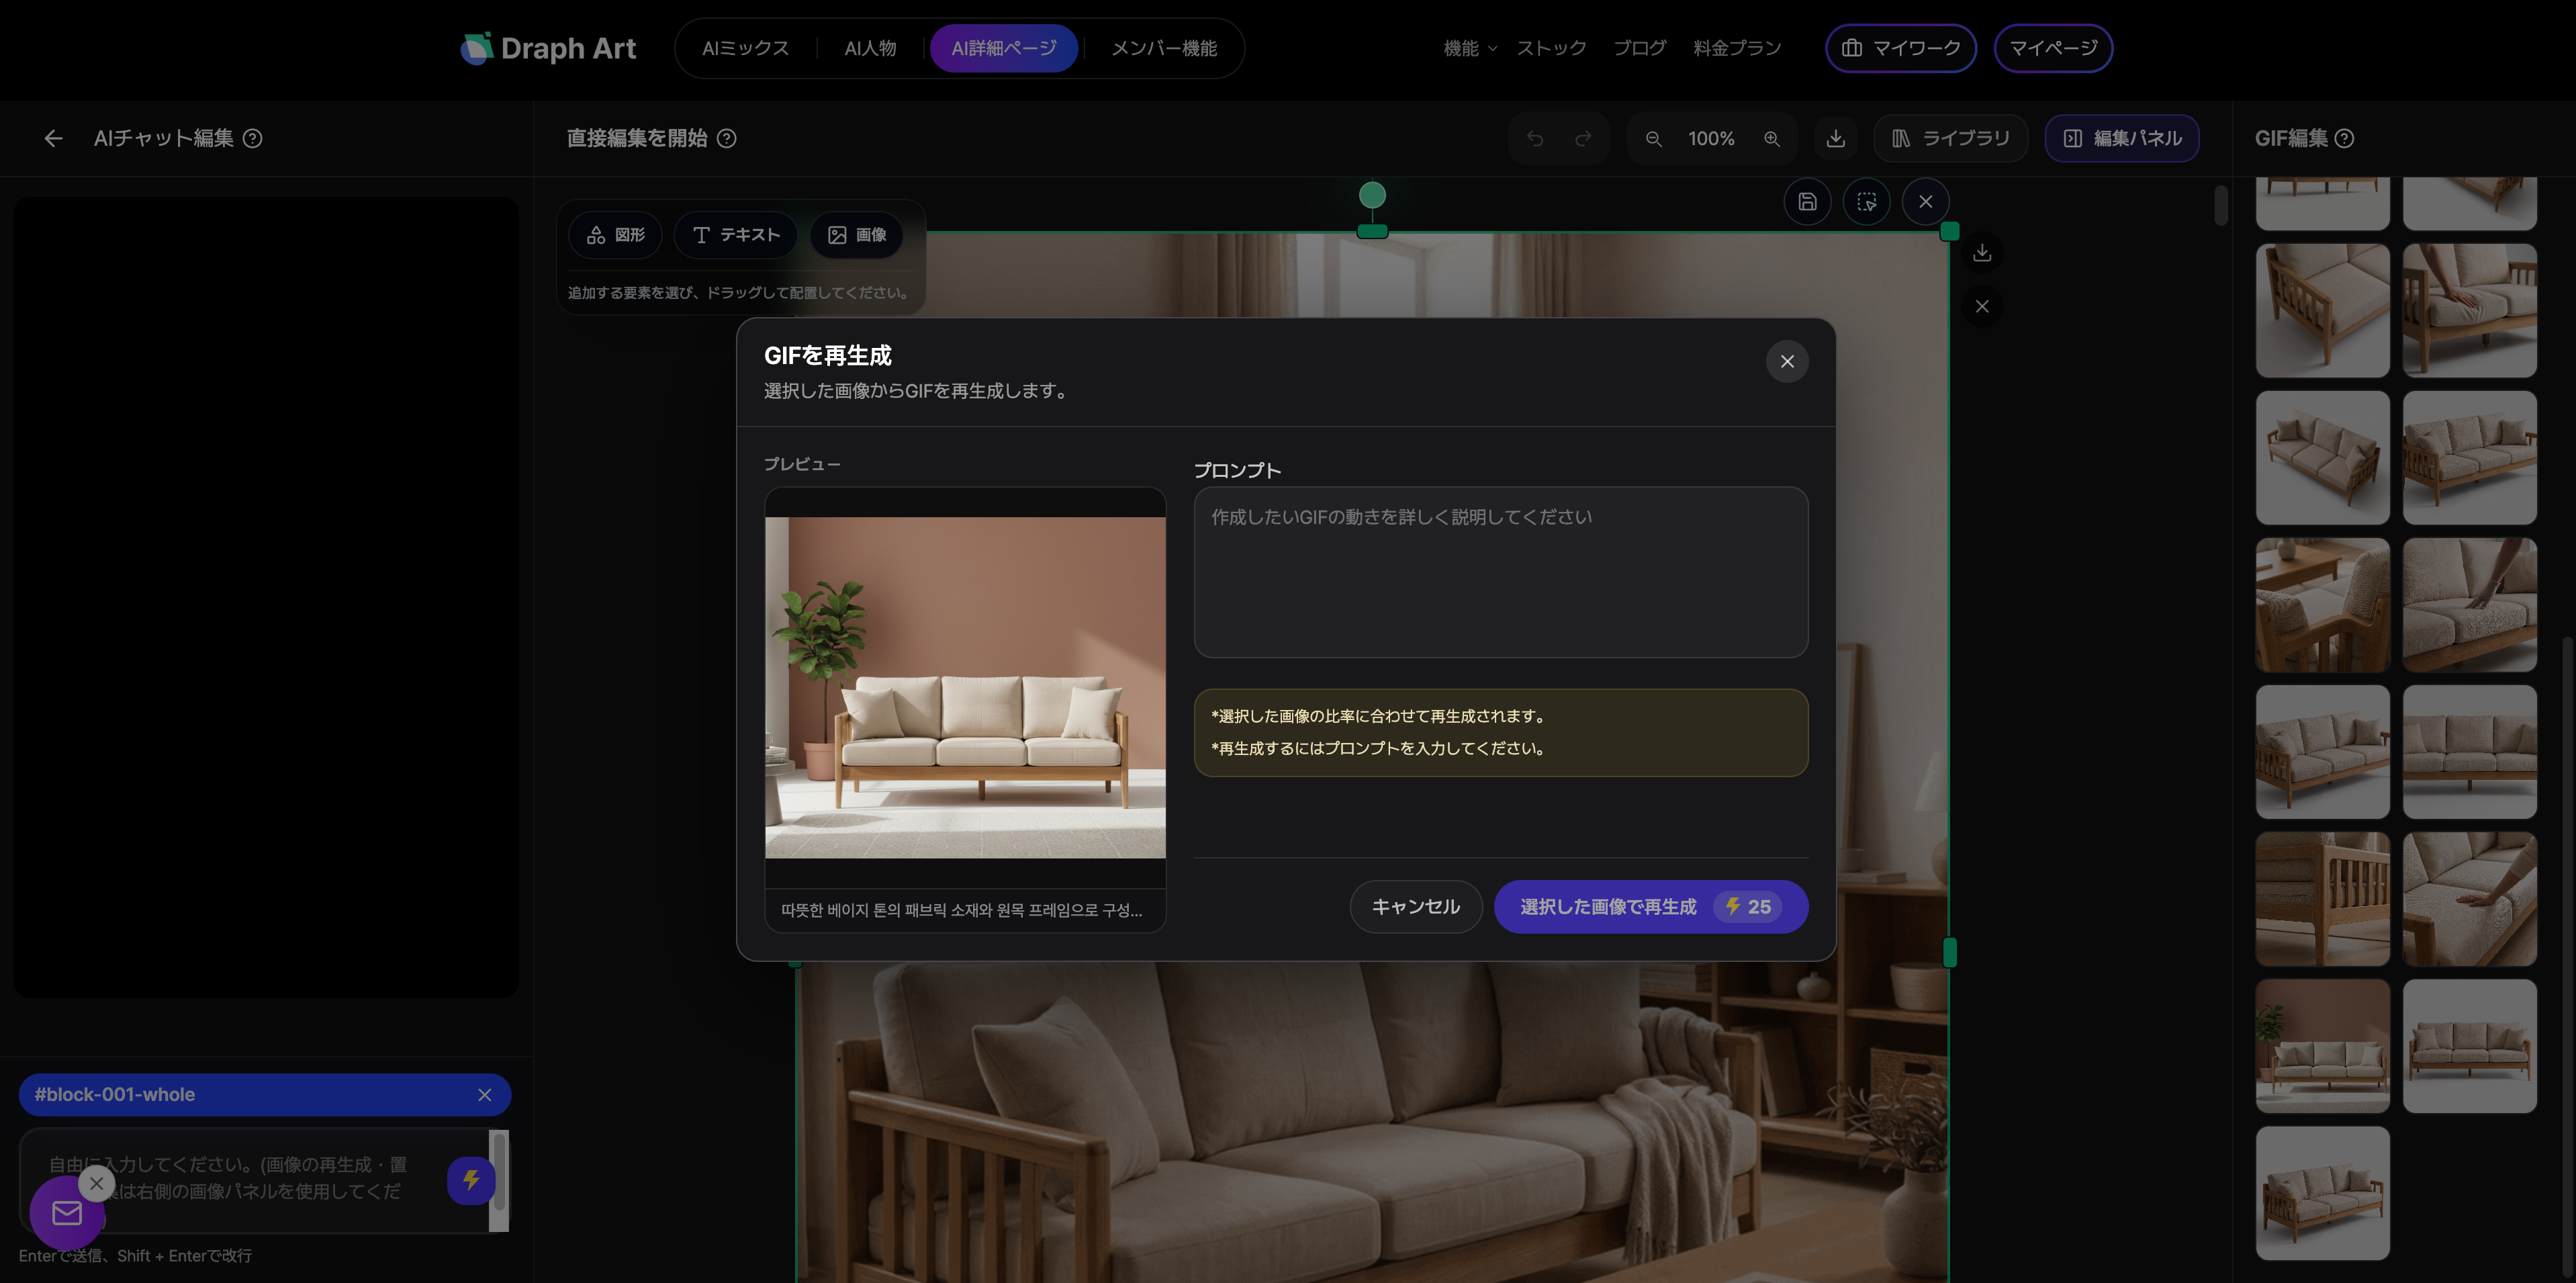Close the canvas selection toolbar with X
This screenshot has height=1283, width=2576.
pyautogui.click(x=1925, y=202)
